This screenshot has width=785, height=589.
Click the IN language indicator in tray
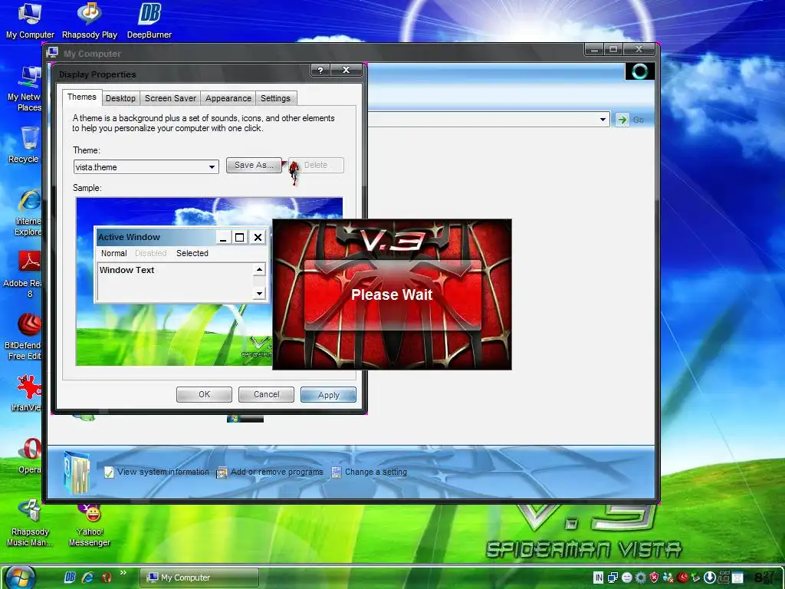click(598, 577)
